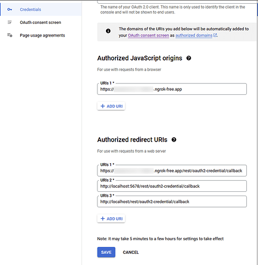Click the OAuth consent screen sidebar icon
Image resolution: width=258 pixels, height=265 pixels.
pyautogui.click(x=10, y=22)
